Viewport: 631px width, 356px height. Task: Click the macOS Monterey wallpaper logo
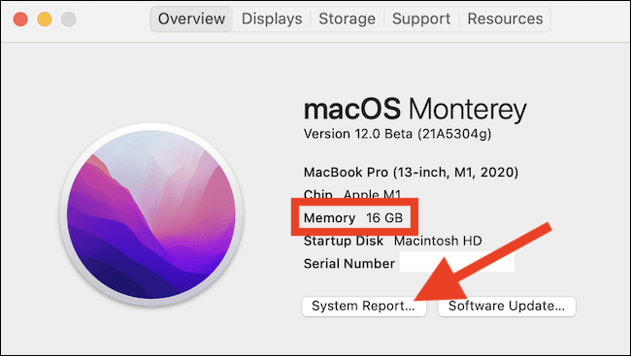pos(151,214)
